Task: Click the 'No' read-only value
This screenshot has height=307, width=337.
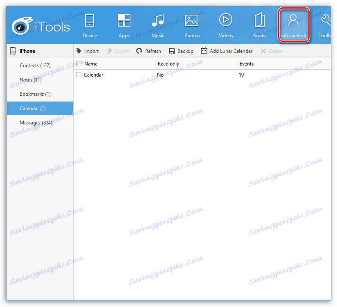Action: point(160,74)
